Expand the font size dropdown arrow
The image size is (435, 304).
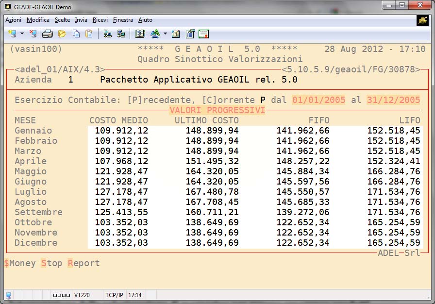click(165, 34)
